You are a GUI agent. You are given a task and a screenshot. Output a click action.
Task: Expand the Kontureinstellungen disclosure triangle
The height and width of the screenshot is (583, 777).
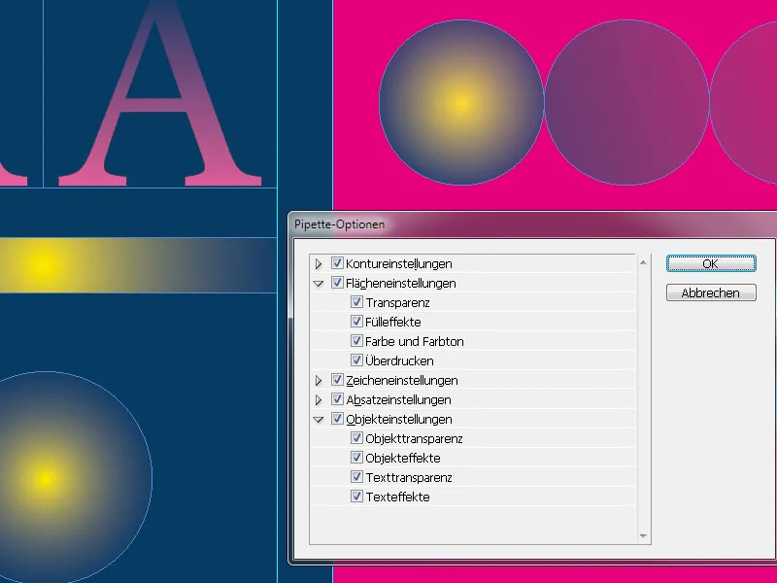[321, 263]
